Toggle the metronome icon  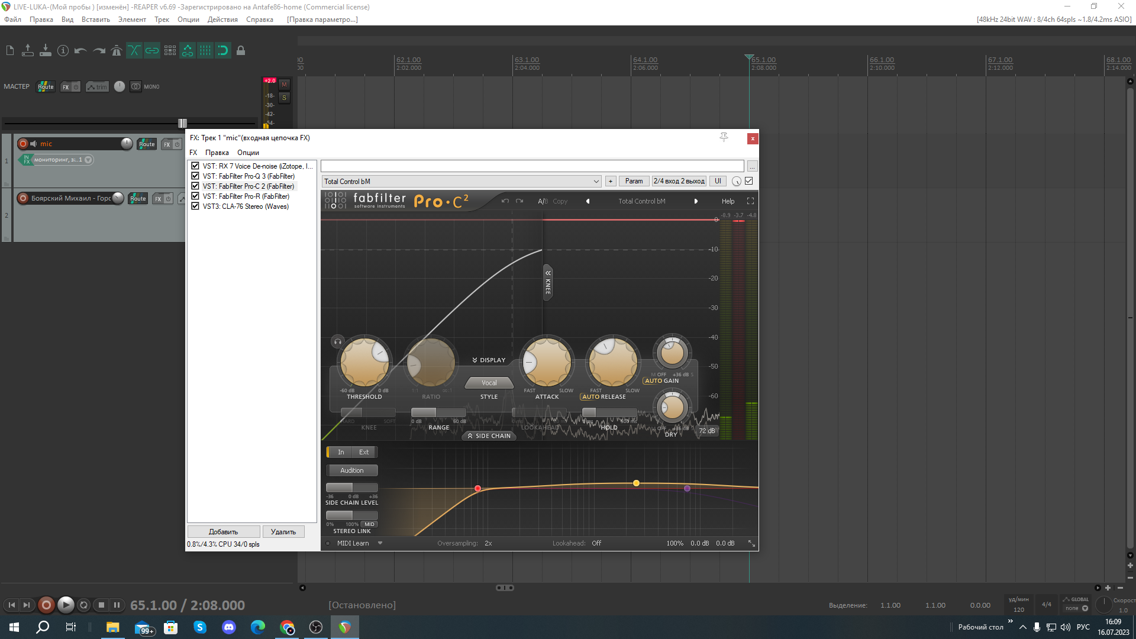(117, 51)
